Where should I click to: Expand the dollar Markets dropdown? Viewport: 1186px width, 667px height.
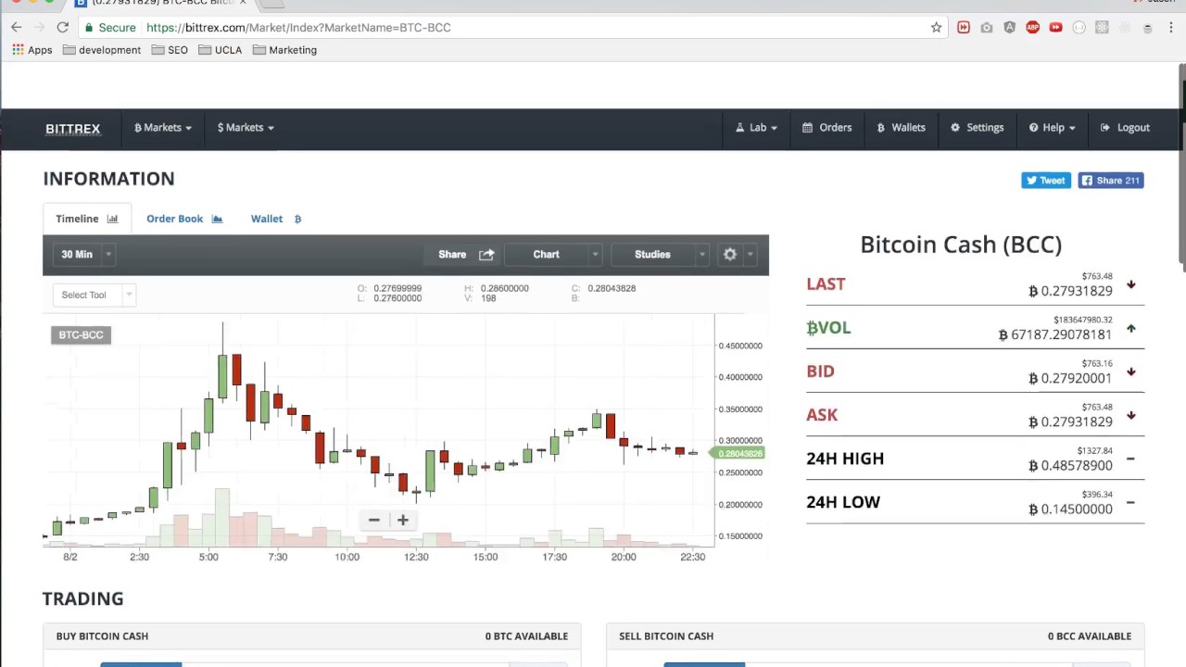click(246, 128)
